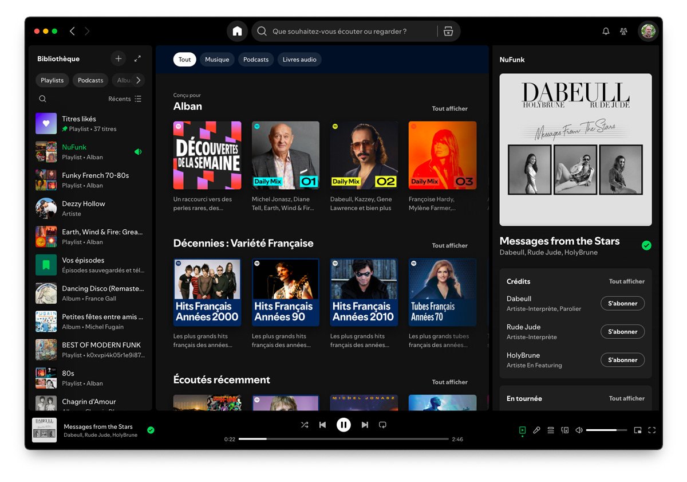Go back with the left arrow
Viewport: 687px width, 482px height.
click(72, 31)
